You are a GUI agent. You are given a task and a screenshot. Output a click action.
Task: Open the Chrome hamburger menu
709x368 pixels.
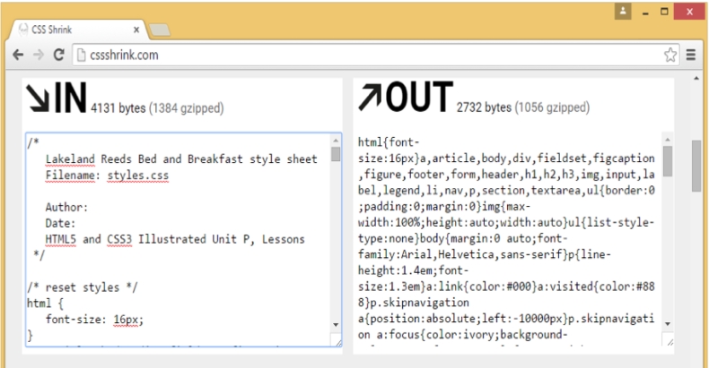(691, 55)
